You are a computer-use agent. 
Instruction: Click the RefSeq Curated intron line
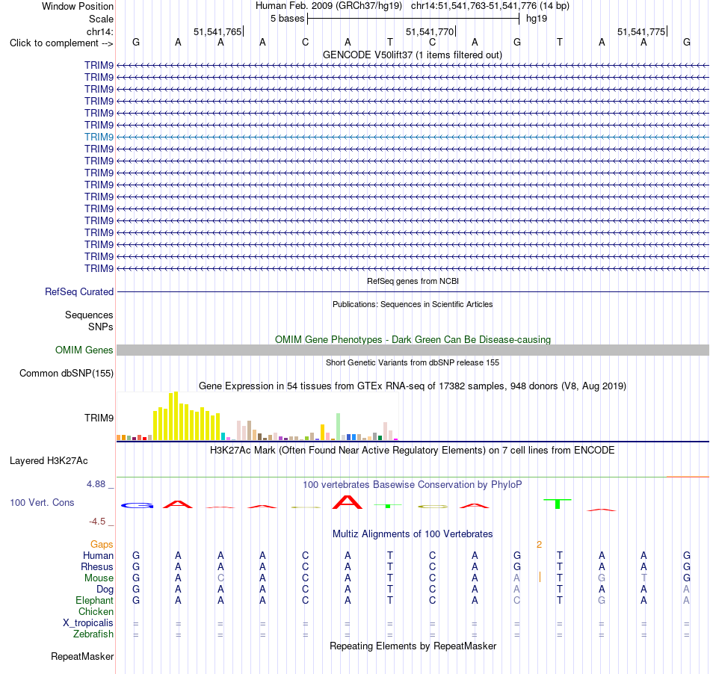click(x=413, y=292)
